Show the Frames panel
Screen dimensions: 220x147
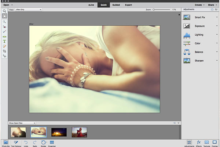click(214, 143)
